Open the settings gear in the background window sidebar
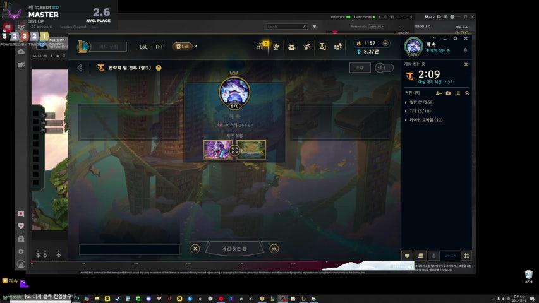Screen dimensions: 539x303 click(21, 251)
